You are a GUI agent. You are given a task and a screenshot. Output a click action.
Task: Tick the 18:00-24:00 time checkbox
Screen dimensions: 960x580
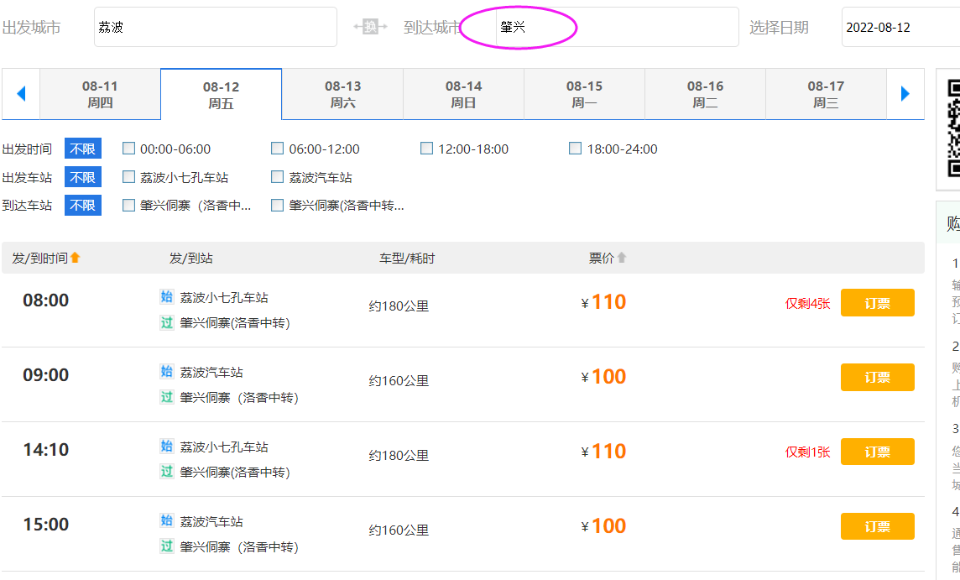point(576,149)
